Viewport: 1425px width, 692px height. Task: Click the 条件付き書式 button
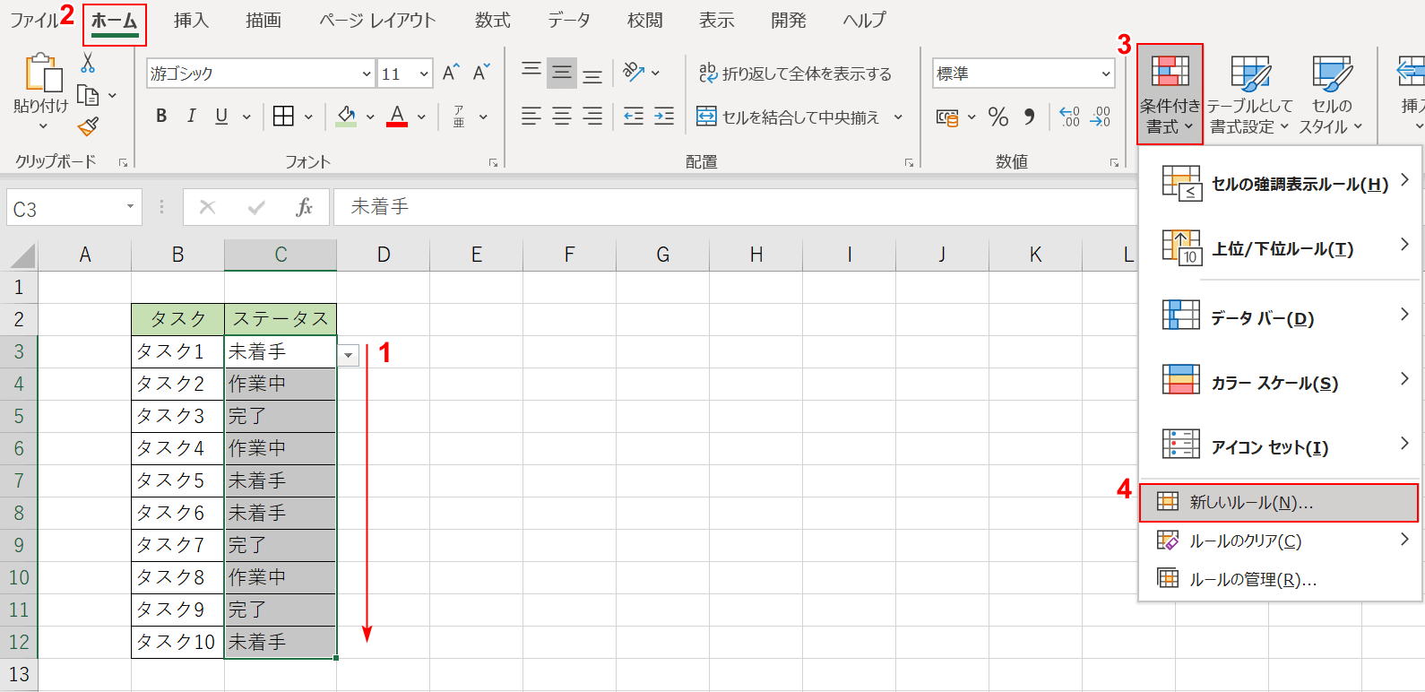[x=1170, y=94]
